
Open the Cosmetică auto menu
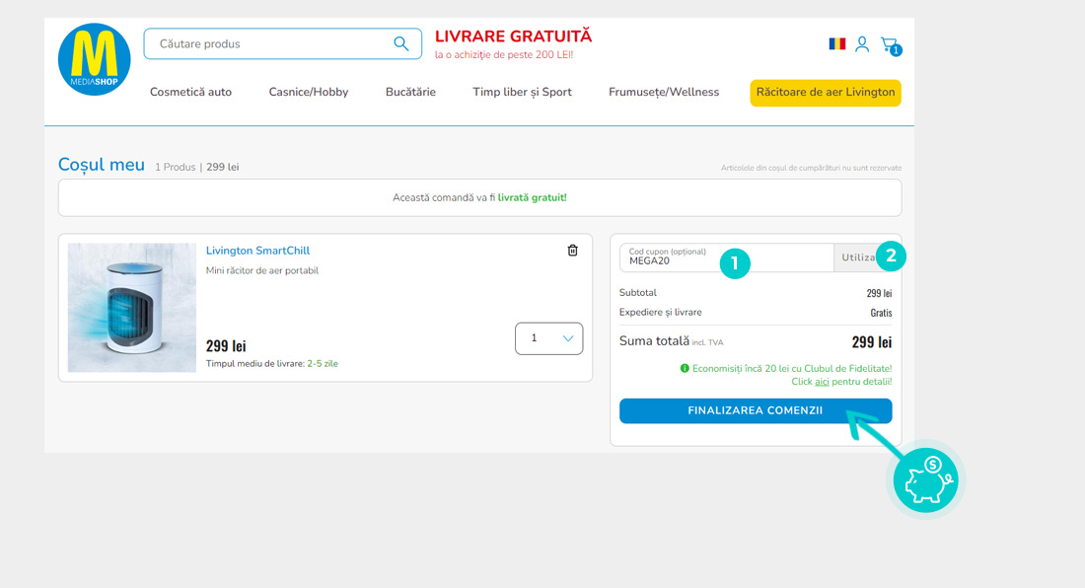tap(191, 92)
